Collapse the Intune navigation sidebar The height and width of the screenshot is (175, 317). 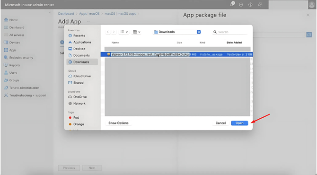pos(50,12)
